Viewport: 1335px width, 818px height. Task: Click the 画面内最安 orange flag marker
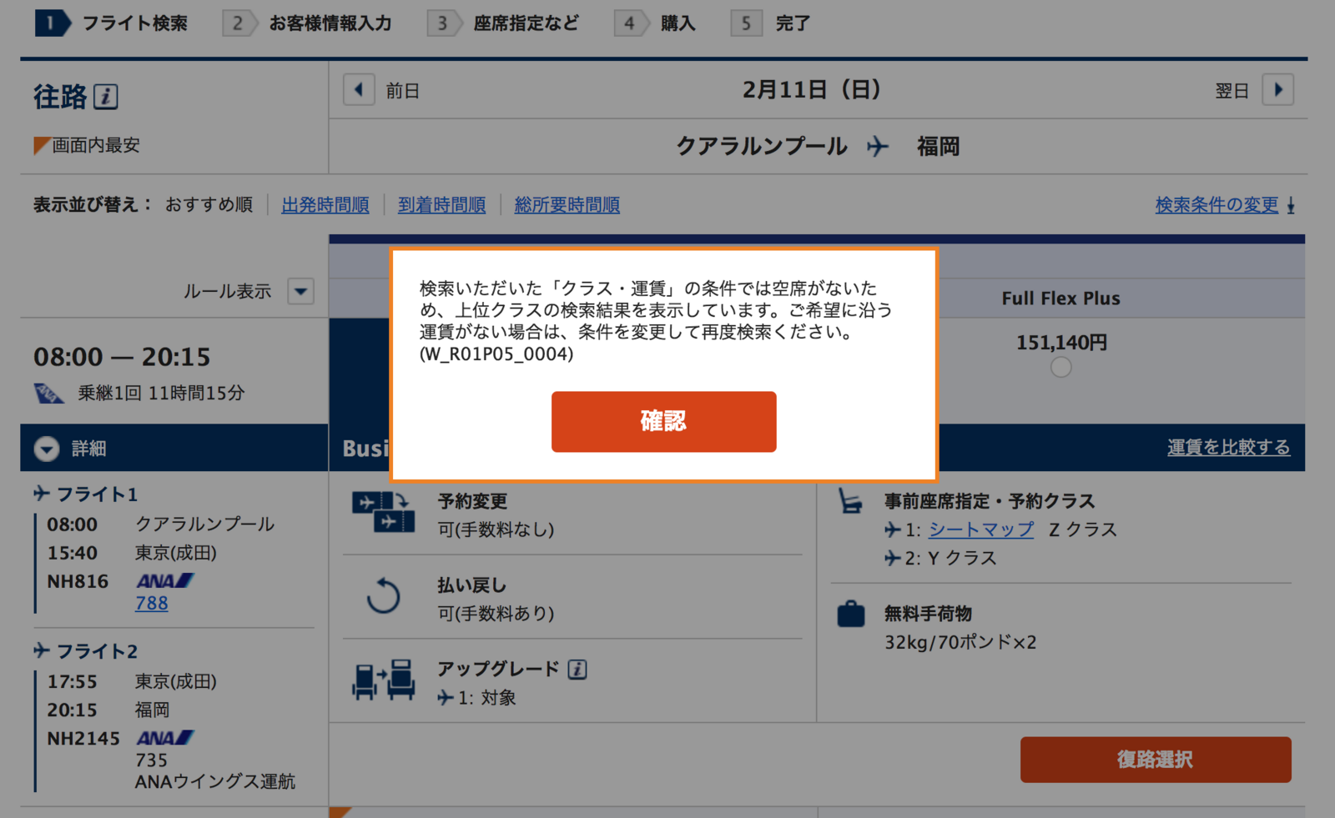coord(41,145)
